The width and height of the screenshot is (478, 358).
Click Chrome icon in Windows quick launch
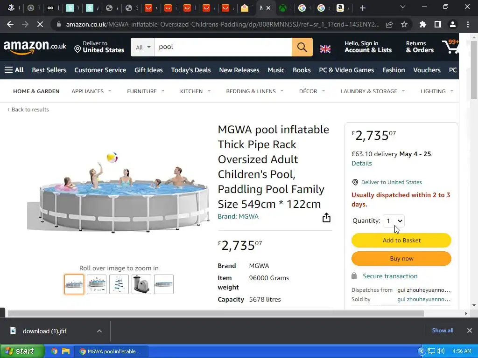54,351
